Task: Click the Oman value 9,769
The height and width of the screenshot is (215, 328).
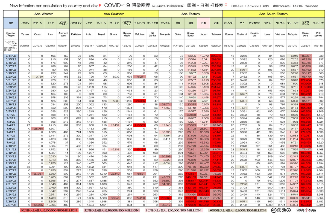Action: tap(38, 77)
